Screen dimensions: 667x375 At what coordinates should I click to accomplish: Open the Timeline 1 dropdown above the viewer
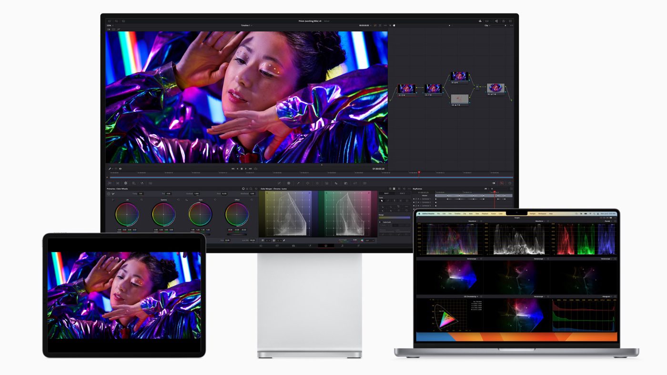pyautogui.click(x=247, y=25)
